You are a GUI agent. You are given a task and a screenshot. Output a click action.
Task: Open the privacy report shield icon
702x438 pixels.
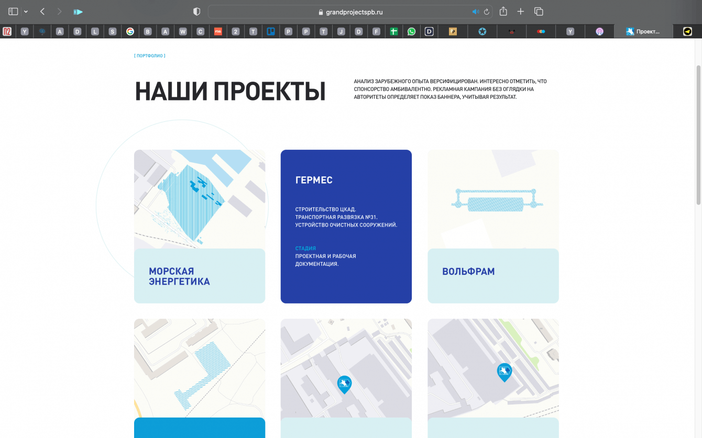click(197, 12)
